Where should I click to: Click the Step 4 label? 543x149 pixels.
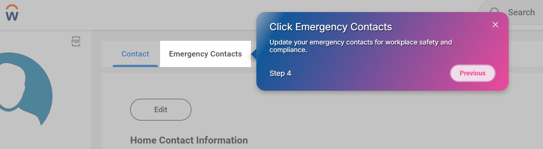280,74
